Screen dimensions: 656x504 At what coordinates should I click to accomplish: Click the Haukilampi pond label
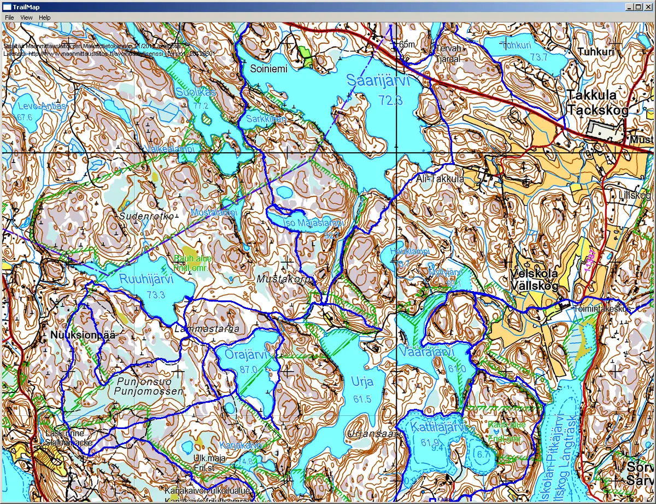[410, 251]
